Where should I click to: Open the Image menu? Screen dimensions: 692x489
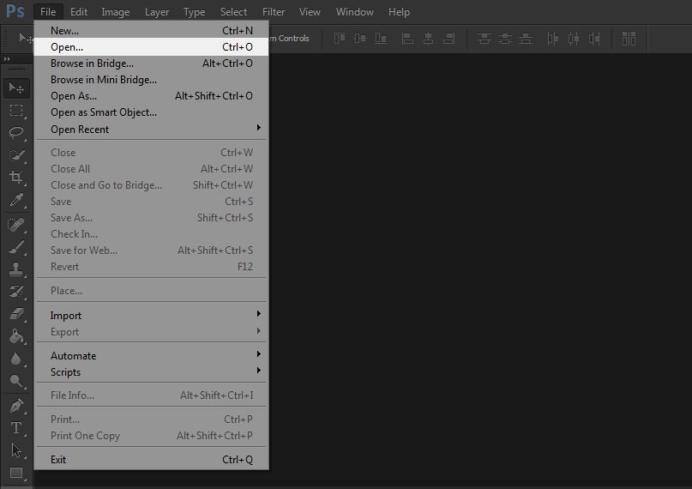116,12
